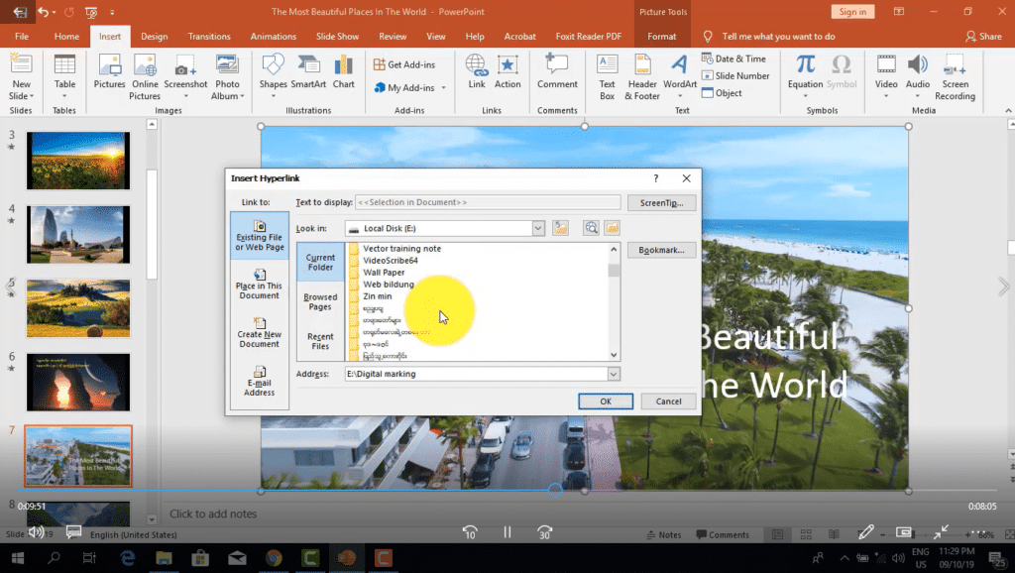This screenshot has height=573, width=1015.
Task: Go up one folder in dialog
Action: point(561,228)
